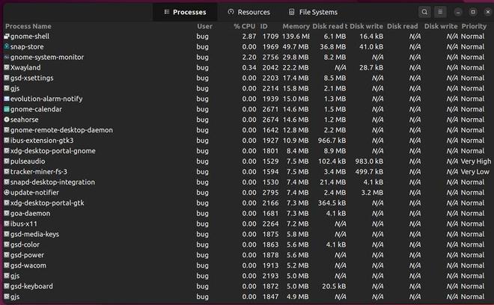Viewport: 494px width, 305px height.
Task: Select the pulseaudio process name
Action: [x=28, y=161]
